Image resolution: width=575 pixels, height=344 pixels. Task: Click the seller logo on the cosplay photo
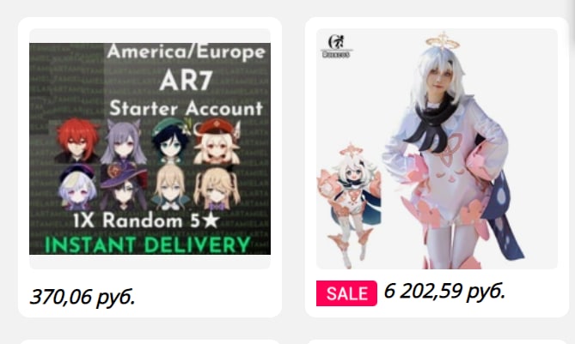click(336, 46)
